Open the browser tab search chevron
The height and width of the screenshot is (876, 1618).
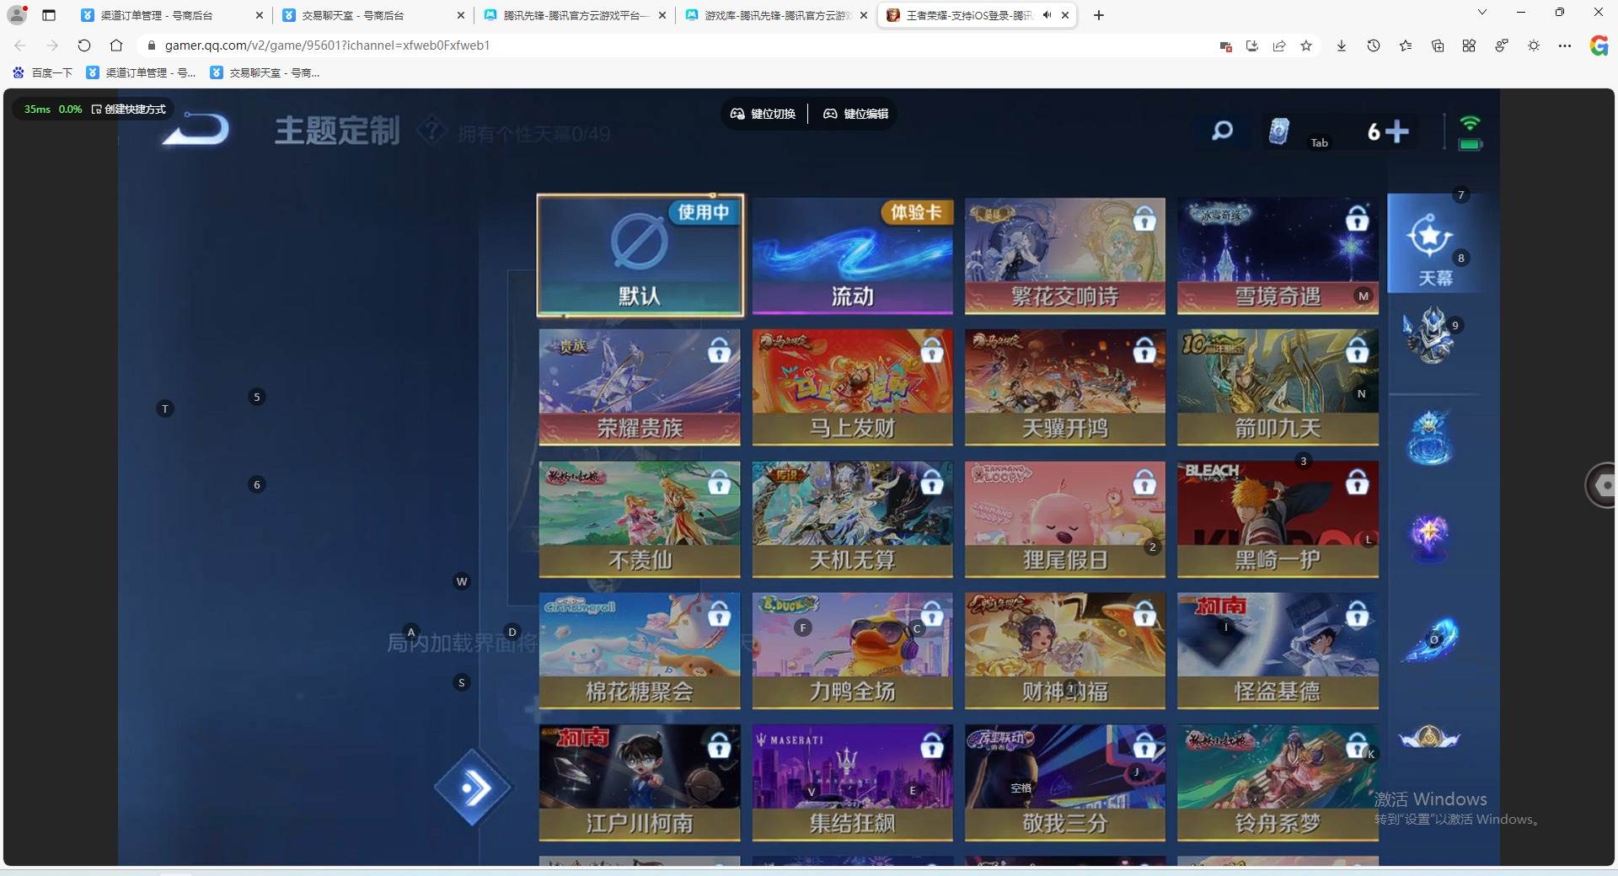pos(1481,13)
